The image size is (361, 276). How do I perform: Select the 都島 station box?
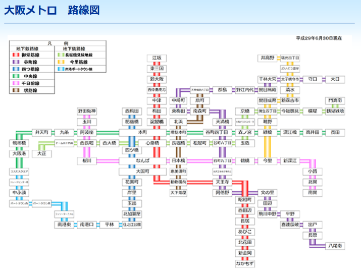(x=222, y=90)
